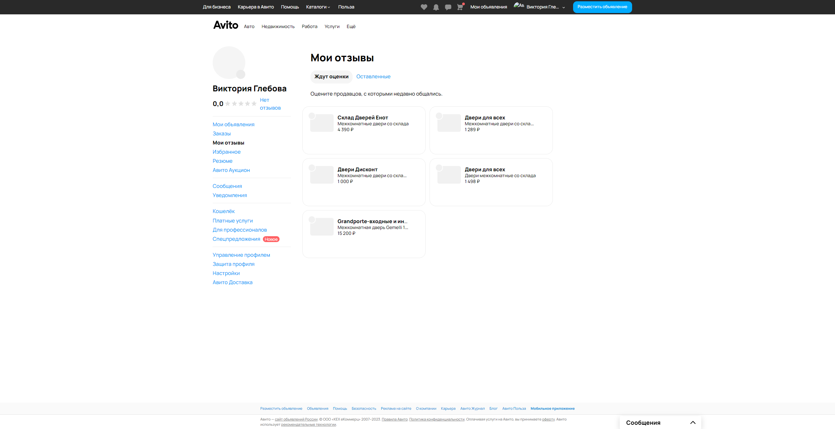835x429 pixels.
Task: Open the Ещё category menu
Action: (x=351, y=27)
